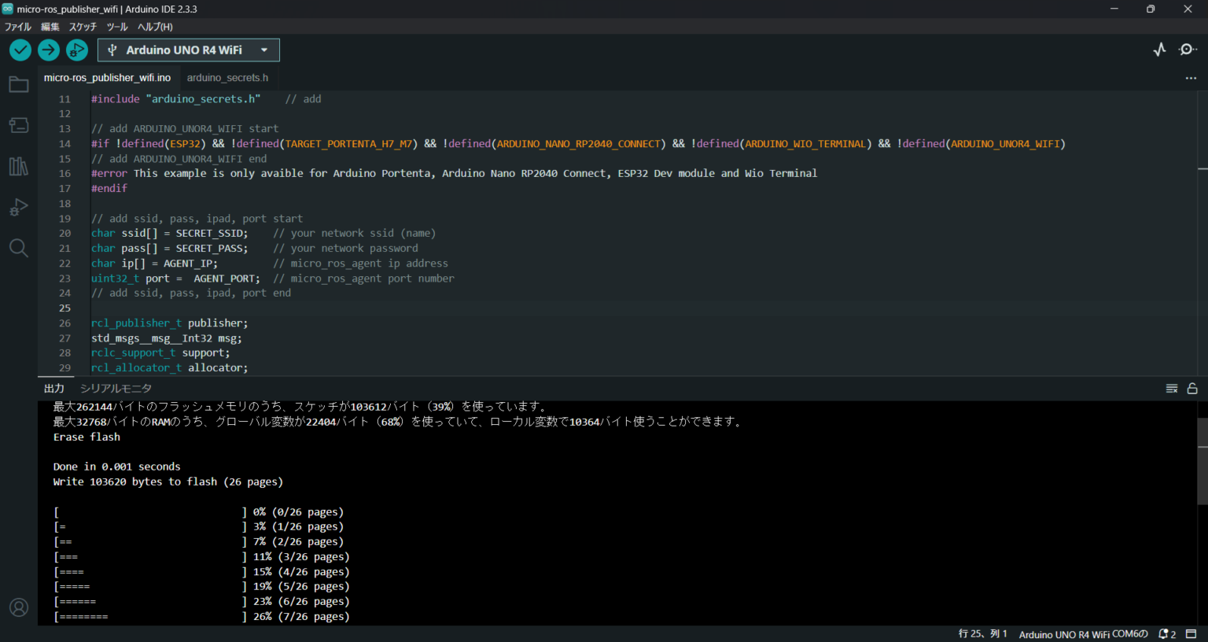The image size is (1208, 642).
Task: Open the スケッチ menu
Action: pyautogui.click(x=83, y=27)
